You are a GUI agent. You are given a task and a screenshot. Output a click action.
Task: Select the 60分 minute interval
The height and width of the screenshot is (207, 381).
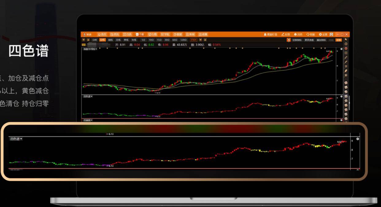click(175, 40)
